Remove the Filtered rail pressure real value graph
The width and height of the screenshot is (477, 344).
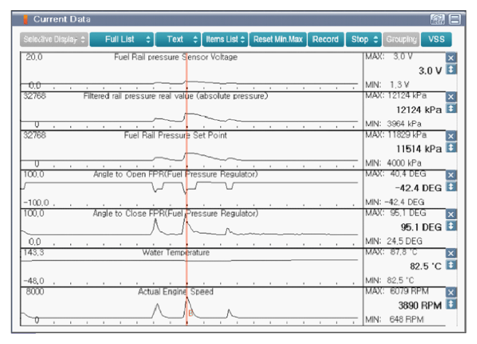(451, 97)
